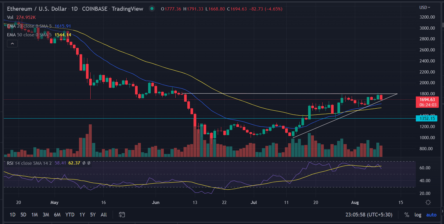
Task: Click the EMA 20 indicator legend
Action: click(x=29, y=26)
